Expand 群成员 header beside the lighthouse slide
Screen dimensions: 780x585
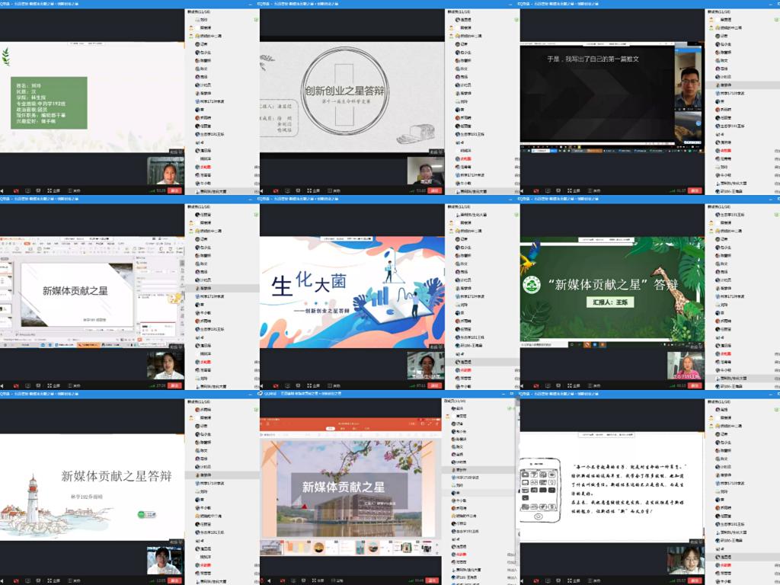200,401
